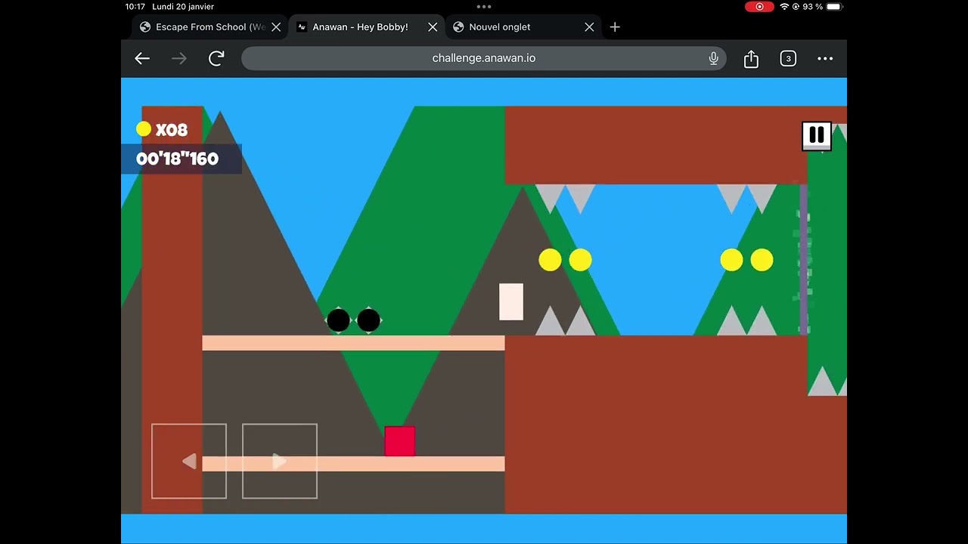The height and width of the screenshot is (544, 968).
Task: Tap the 10:17 clock in status bar
Action: [135, 7]
